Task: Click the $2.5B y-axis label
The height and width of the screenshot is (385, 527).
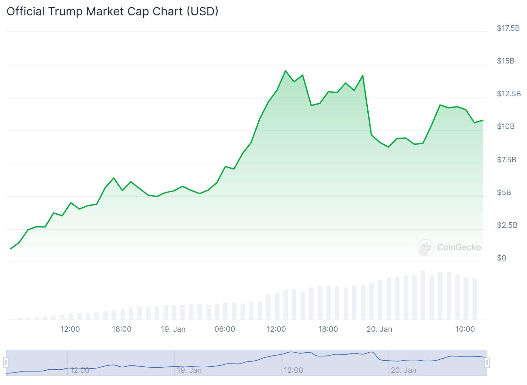Action: click(x=507, y=225)
